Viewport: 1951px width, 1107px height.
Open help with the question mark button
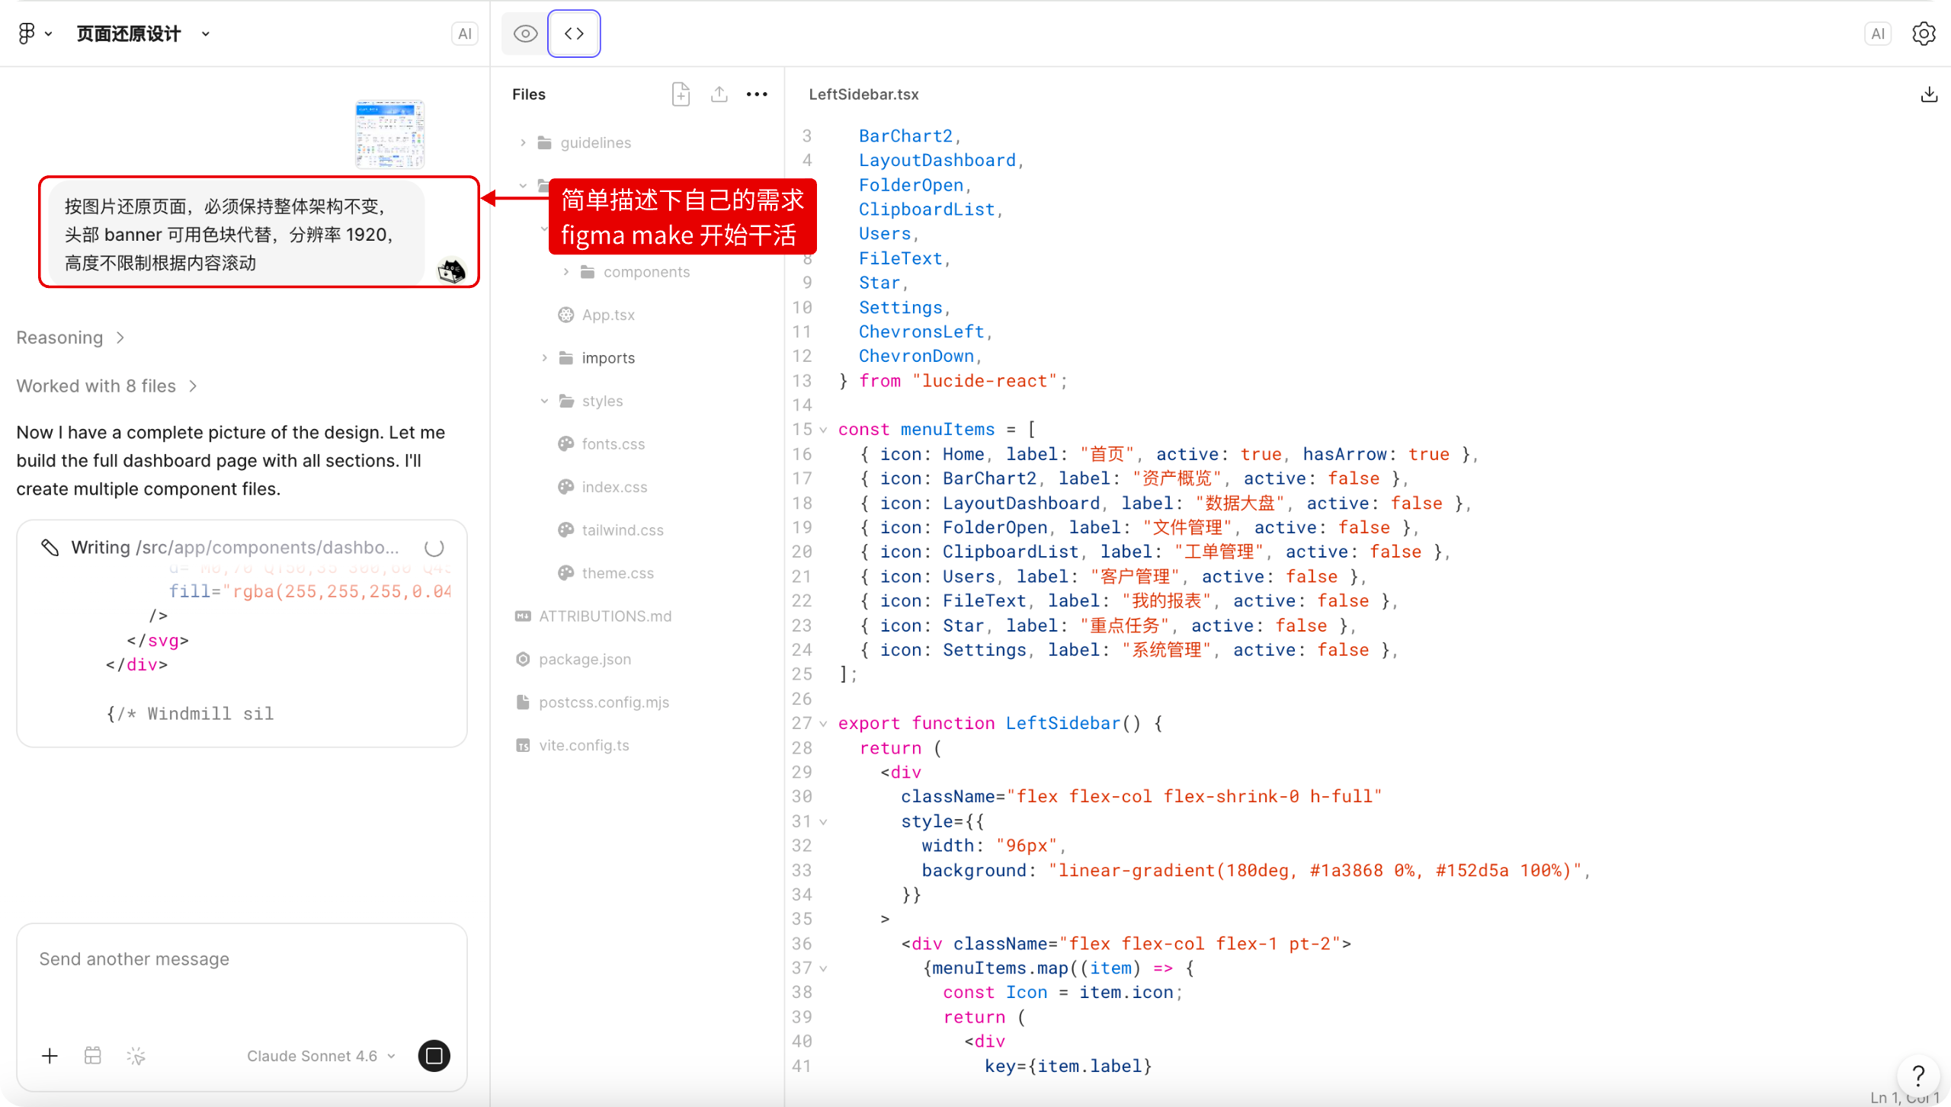point(1918,1075)
